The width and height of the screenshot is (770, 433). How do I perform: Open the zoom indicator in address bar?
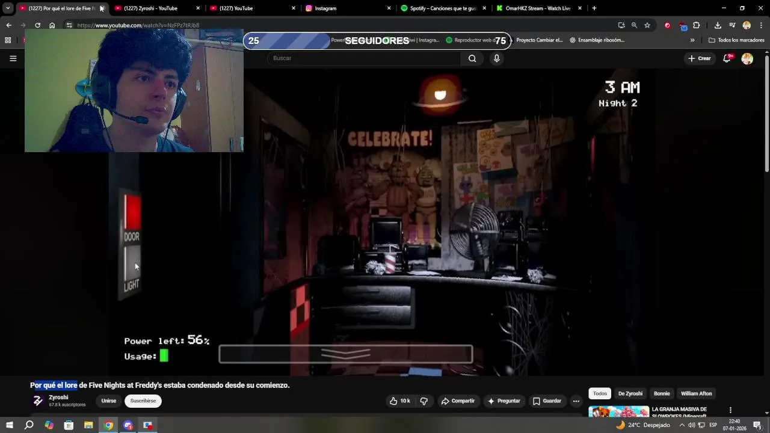(634, 25)
